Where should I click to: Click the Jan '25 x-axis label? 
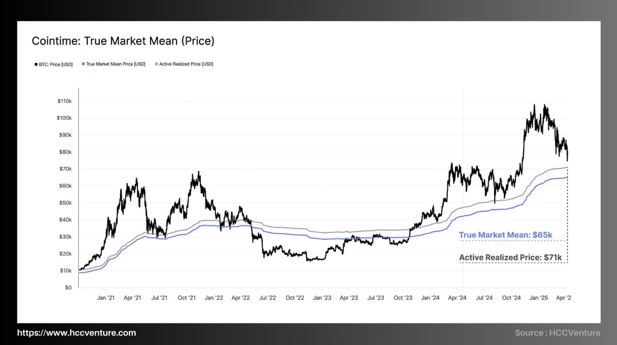click(539, 298)
